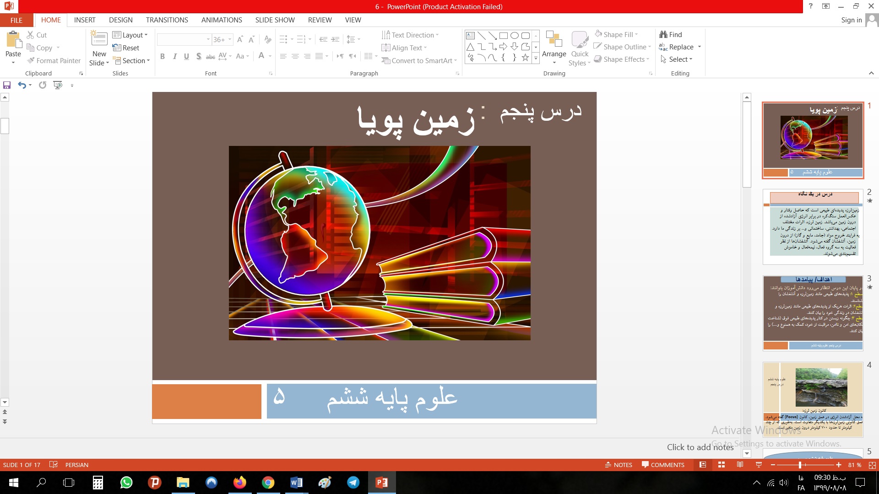Toggle the Comments pane button

click(663, 465)
